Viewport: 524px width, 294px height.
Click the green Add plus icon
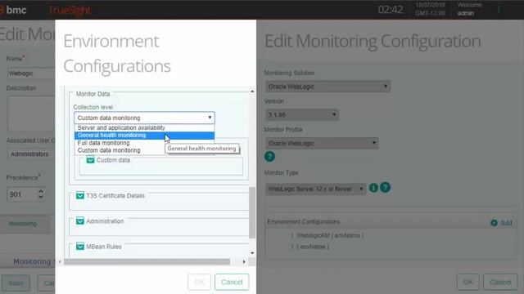(x=494, y=223)
